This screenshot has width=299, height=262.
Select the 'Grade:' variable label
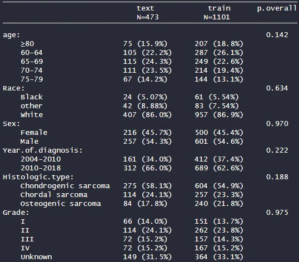tap(16, 213)
